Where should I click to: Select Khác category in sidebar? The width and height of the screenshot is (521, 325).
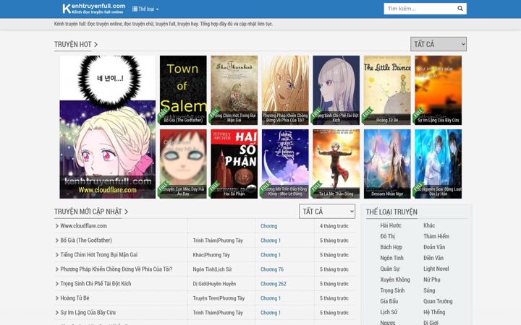pyautogui.click(x=429, y=225)
